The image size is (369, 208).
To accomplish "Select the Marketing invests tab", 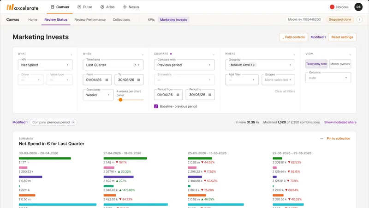I will [173, 19].
